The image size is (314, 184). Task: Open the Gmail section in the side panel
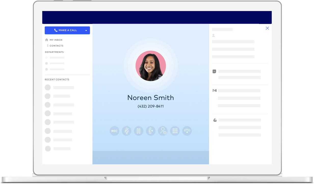214,90
